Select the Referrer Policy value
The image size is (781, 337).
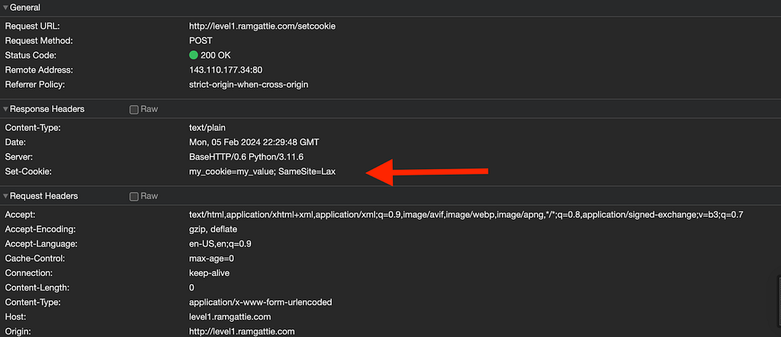[x=249, y=85]
